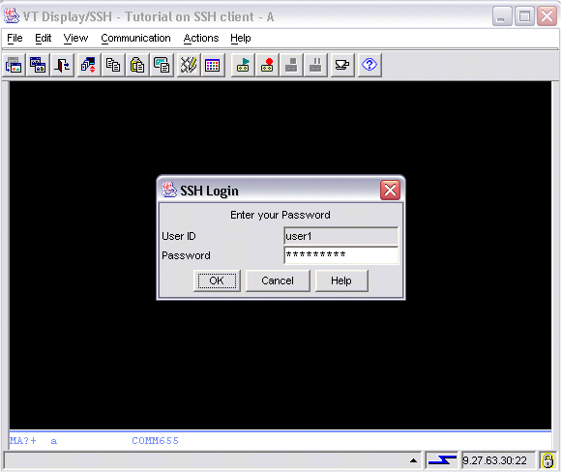Open the Edit menu

click(44, 38)
